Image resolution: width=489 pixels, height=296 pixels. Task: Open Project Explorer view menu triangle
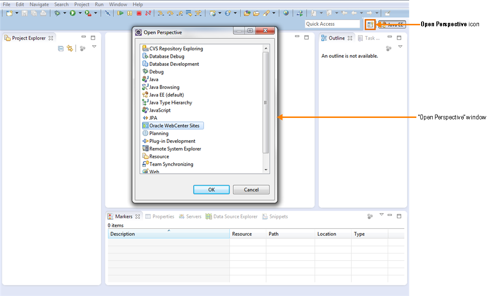tap(94, 47)
